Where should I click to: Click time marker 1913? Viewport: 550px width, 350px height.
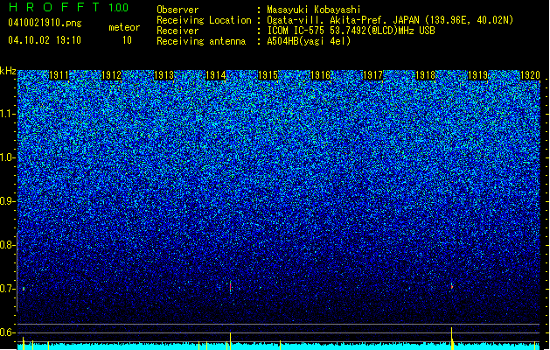pos(164,75)
